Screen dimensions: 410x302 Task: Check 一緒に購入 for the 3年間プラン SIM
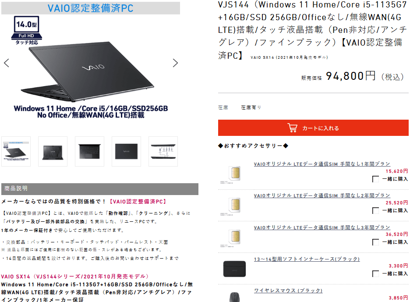coord(375,242)
